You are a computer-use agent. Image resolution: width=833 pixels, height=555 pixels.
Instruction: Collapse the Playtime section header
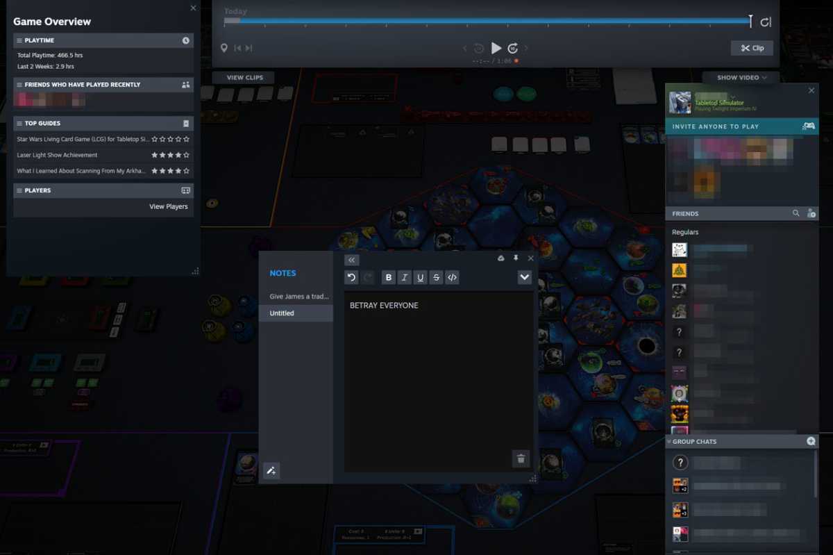click(103, 41)
